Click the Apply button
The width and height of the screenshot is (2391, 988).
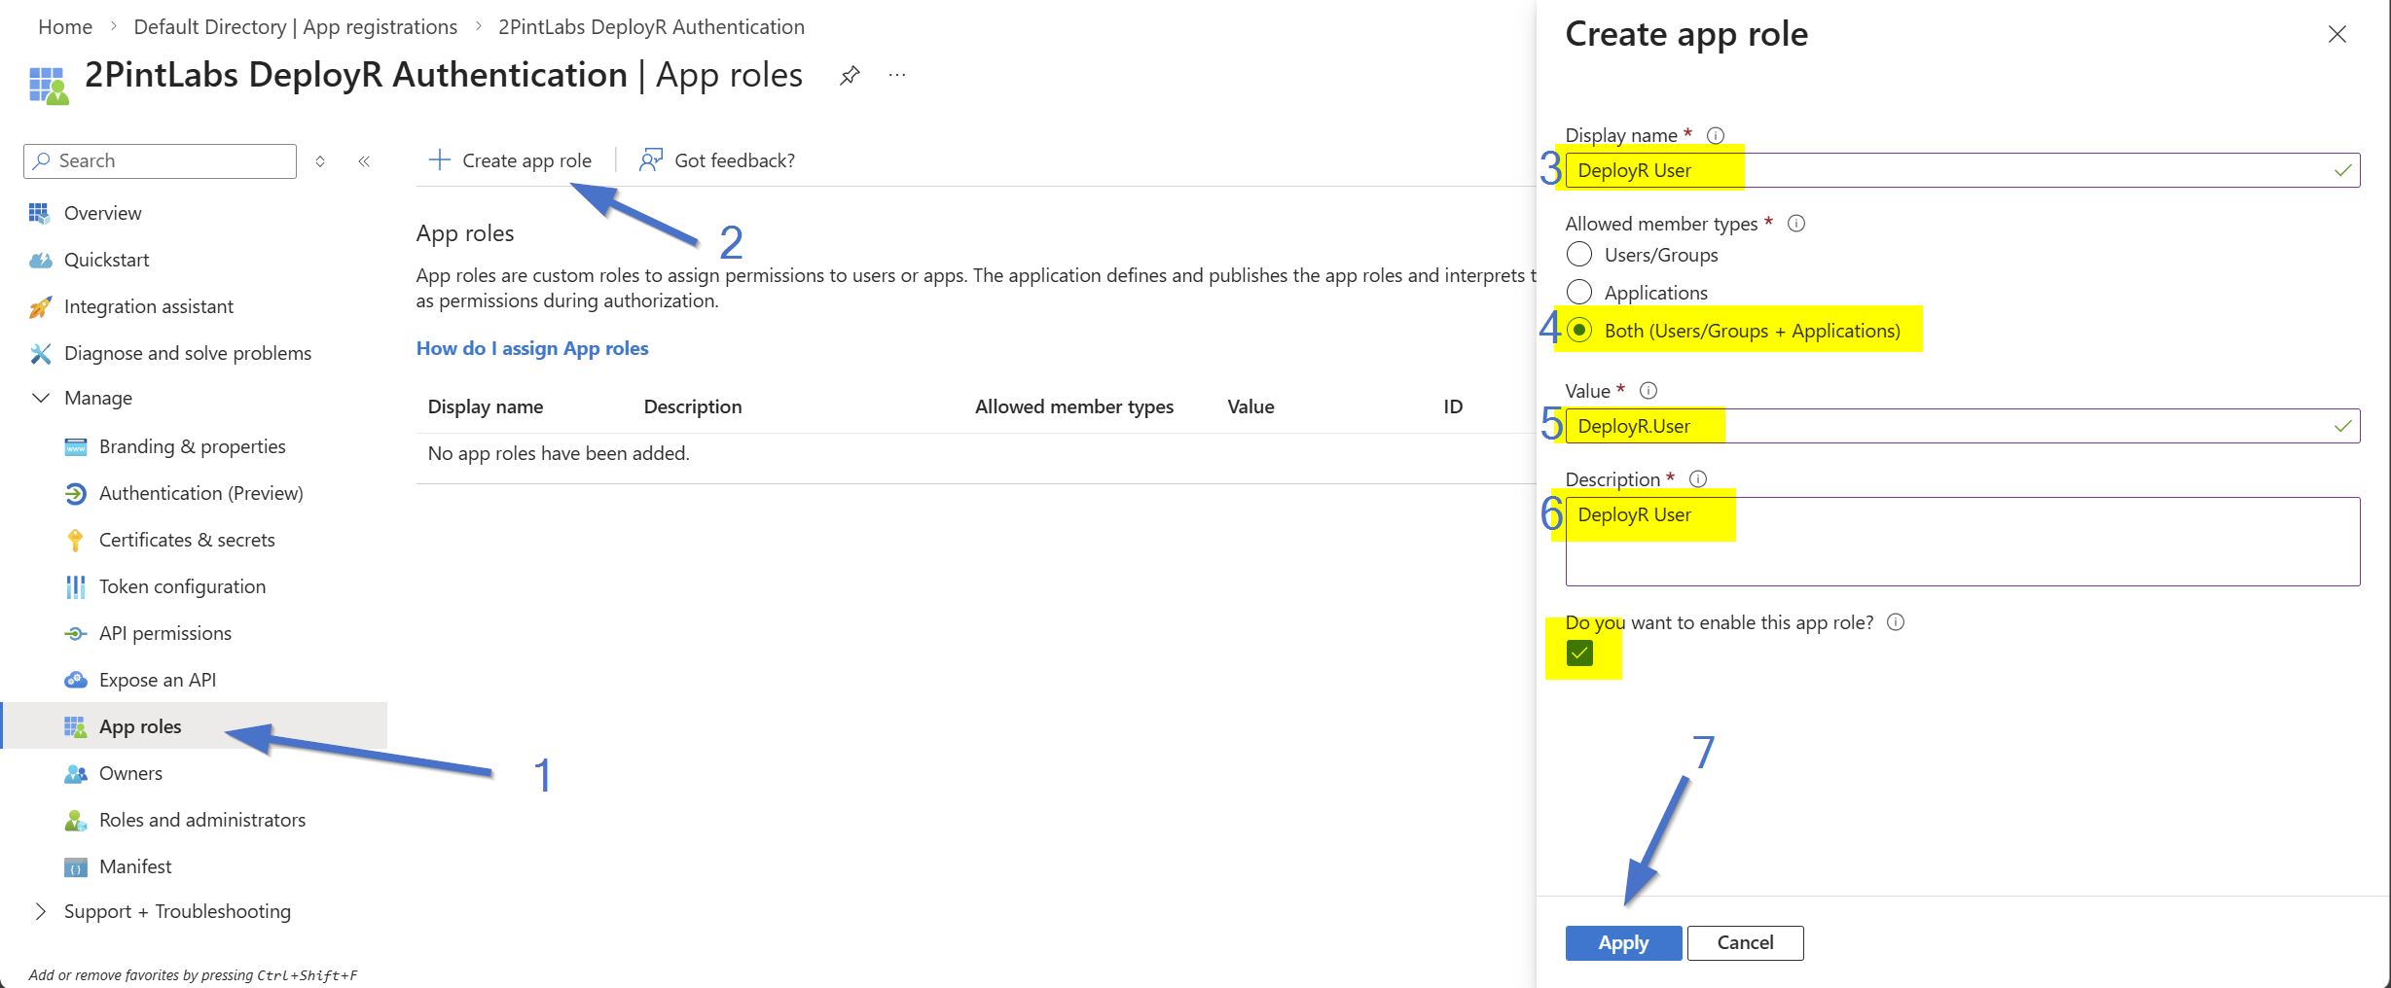coord(1622,942)
